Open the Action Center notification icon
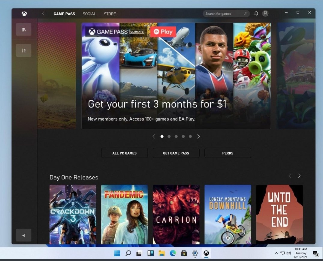 point(315,253)
